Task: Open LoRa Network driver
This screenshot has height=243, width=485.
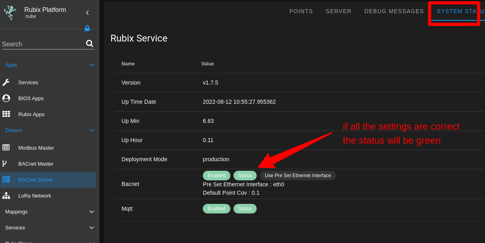Action: point(35,196)
